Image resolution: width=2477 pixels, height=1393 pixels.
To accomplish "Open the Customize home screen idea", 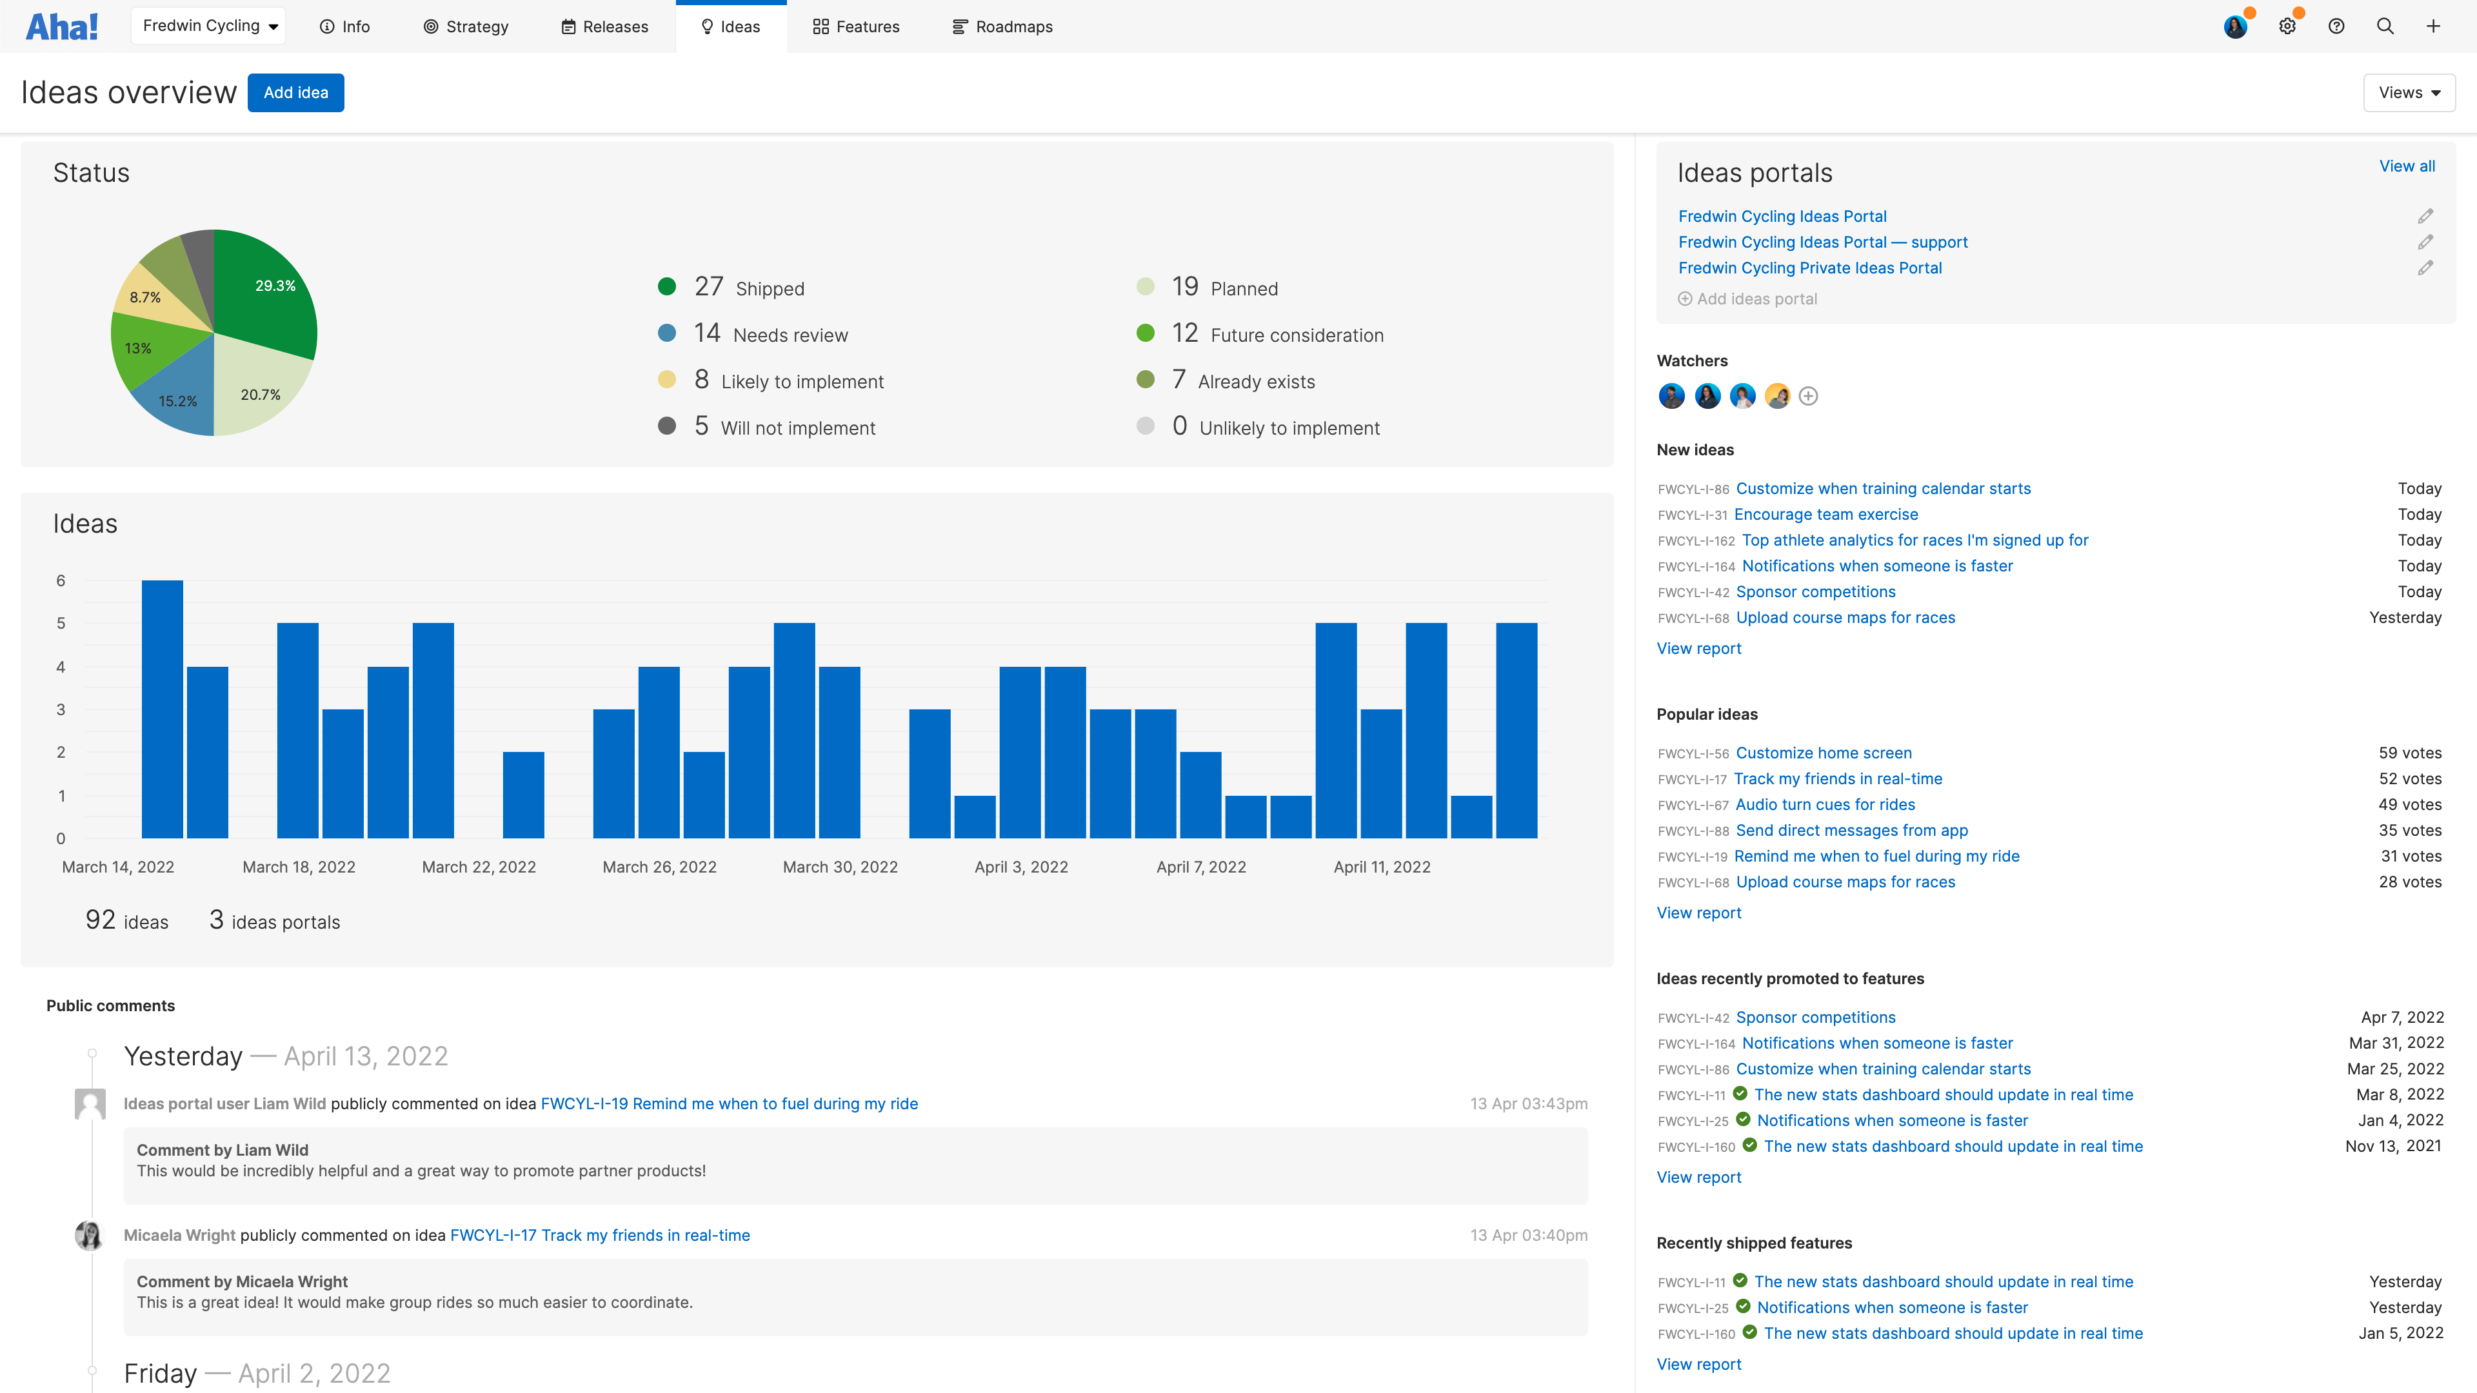I will pos(1823,753).
